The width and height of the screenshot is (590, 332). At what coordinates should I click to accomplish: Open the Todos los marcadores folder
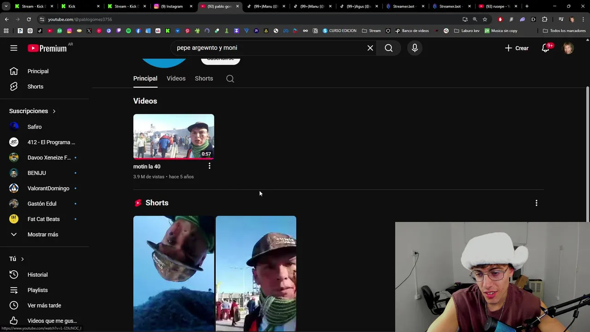coord(564,31)
